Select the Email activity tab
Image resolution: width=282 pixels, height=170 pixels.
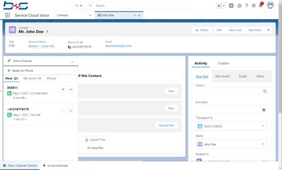(243, 76)
